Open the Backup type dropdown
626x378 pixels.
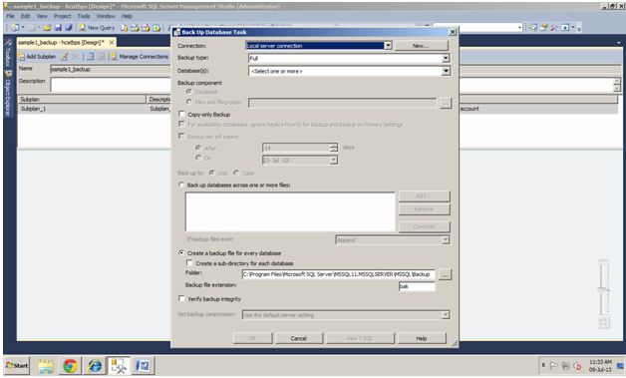(x=446, y=58)
